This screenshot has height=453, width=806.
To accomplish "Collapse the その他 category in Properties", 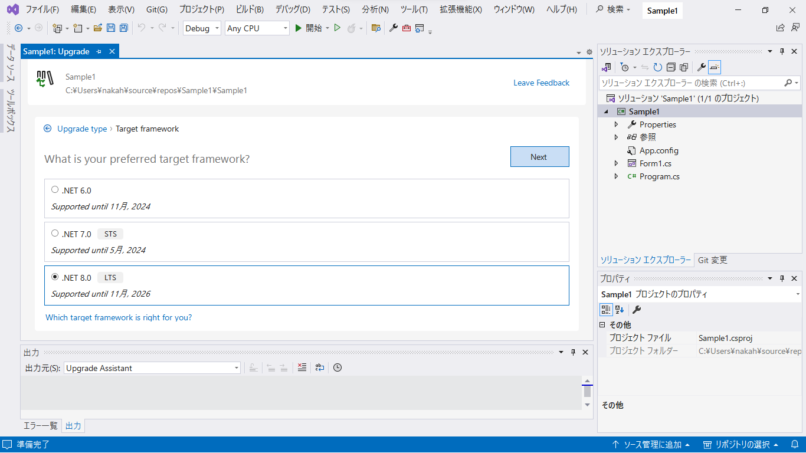I will [x=602, y=325].
